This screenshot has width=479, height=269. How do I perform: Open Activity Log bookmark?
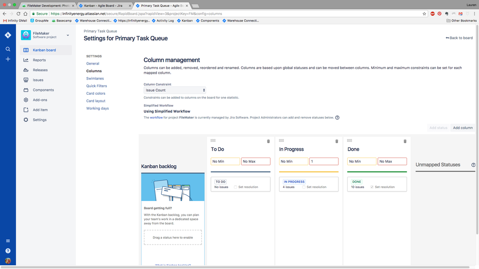(x=163, y=21)
